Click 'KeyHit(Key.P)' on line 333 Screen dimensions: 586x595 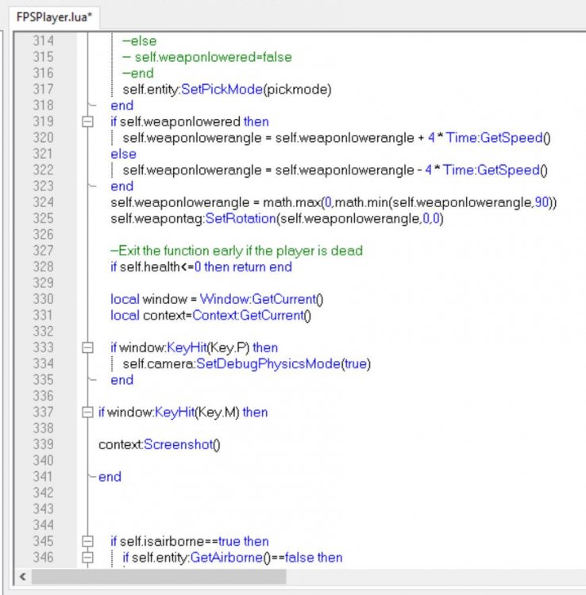pyautogui.click(x=208, y=347)
